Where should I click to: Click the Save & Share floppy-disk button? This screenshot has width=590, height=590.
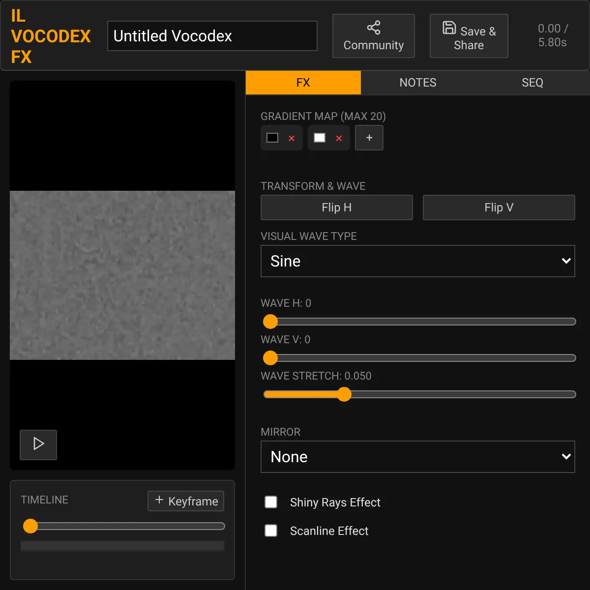coord(469,36)
